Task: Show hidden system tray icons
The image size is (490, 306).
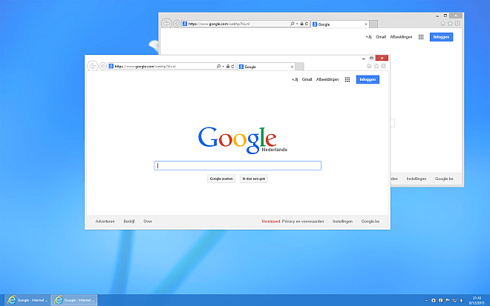Action: pyautogui.click(x=426, y=300)
